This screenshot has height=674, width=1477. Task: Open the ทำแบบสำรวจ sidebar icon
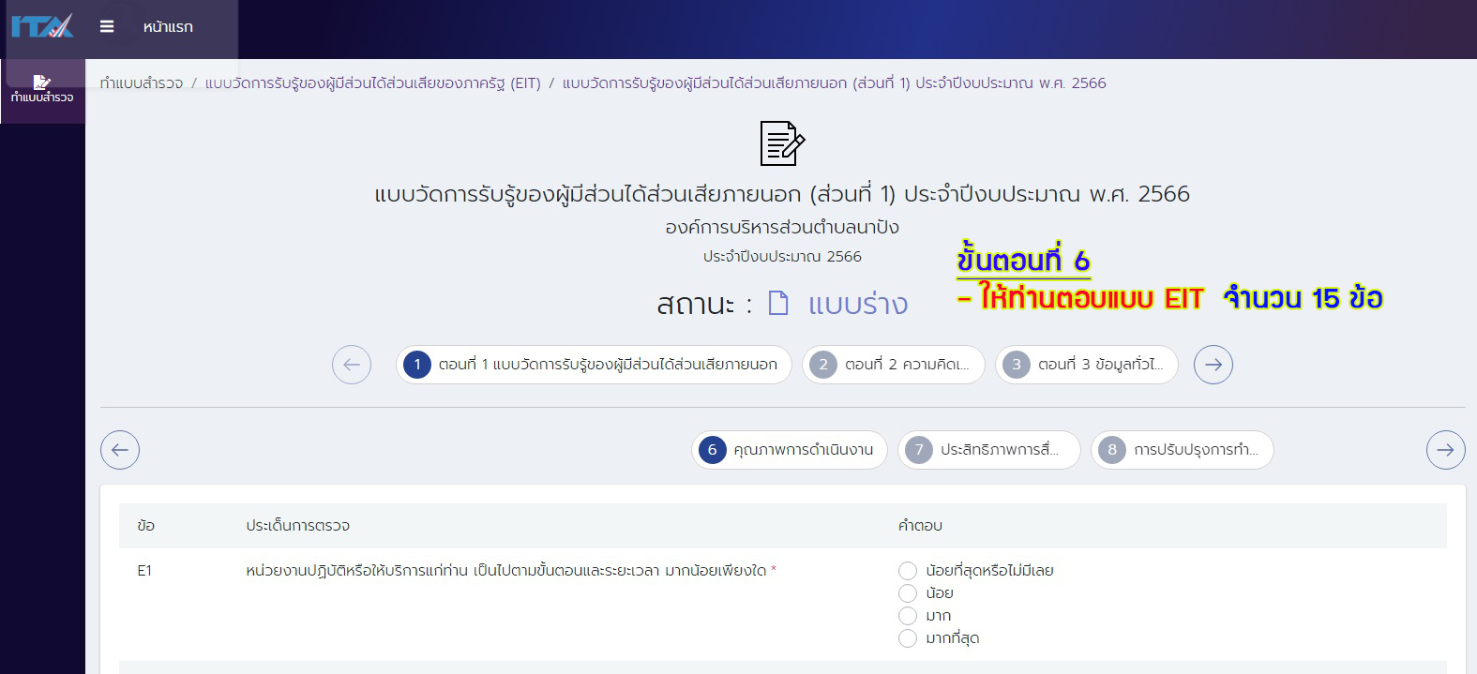tap(42, 89)
